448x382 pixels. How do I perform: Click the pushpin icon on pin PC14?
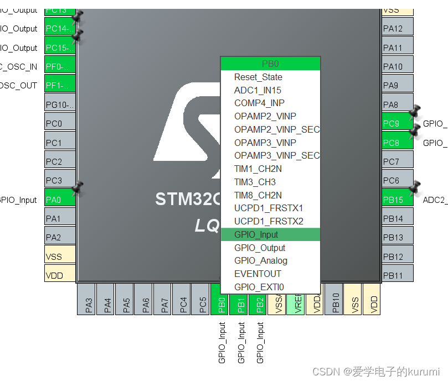click(78, 17)
